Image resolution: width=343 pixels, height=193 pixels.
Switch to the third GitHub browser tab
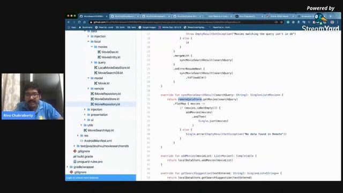156,16
